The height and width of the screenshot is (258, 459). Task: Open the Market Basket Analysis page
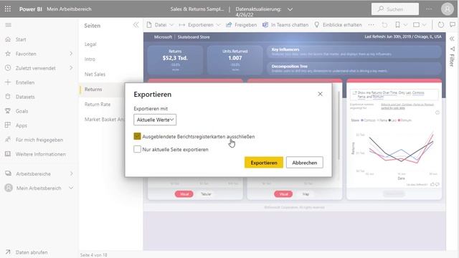tap(105, 120)
